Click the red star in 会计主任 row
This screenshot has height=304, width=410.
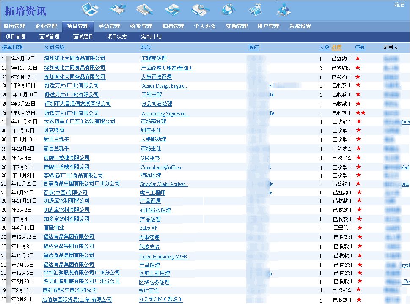coord(358,290)
